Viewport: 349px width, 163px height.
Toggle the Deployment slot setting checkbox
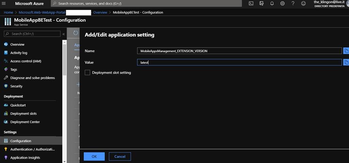point(88,73)
